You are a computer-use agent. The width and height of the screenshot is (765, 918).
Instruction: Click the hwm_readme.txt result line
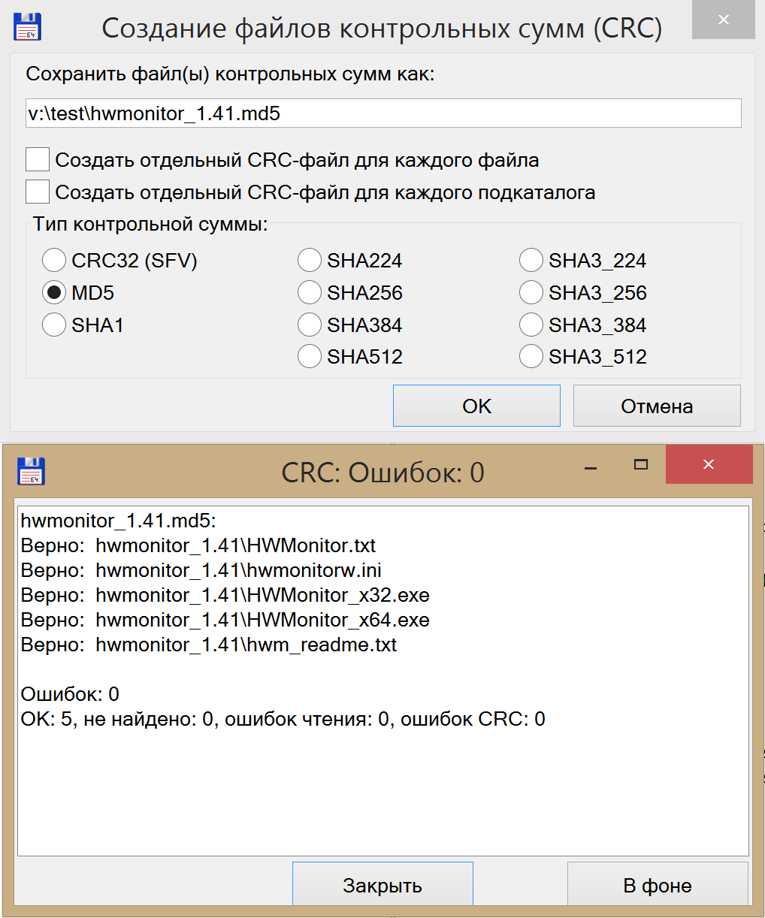(x=209, y=645)
